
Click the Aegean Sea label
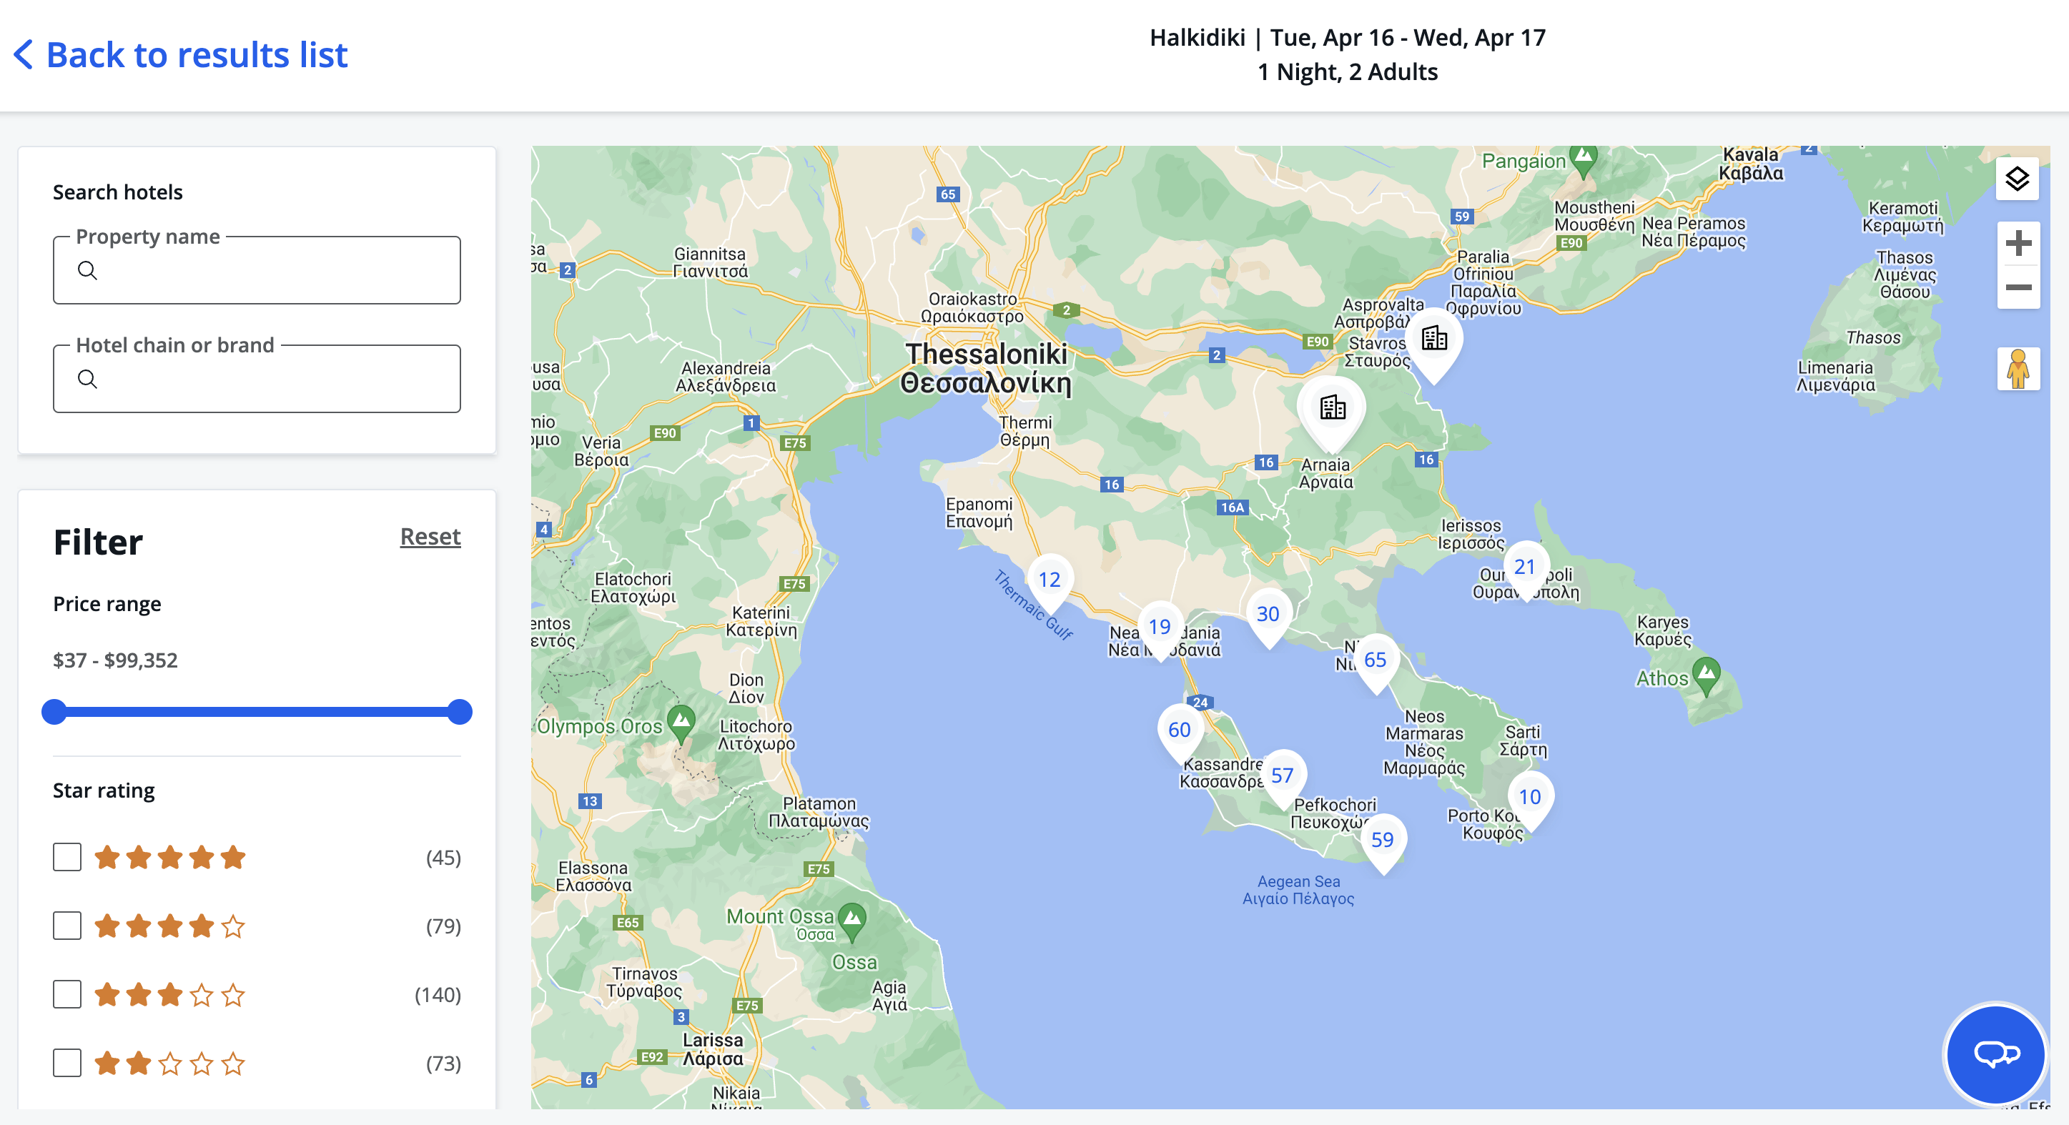(x=1298, y=890)
